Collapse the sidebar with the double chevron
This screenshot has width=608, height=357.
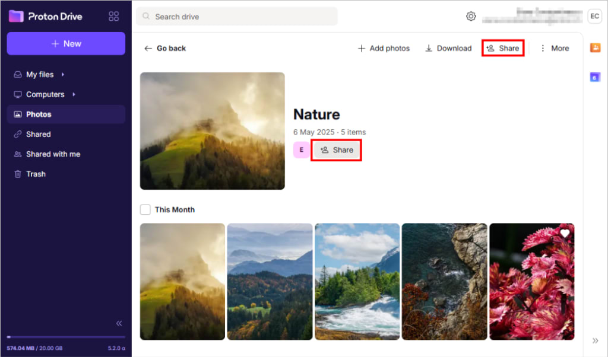(x=118, y=323)
